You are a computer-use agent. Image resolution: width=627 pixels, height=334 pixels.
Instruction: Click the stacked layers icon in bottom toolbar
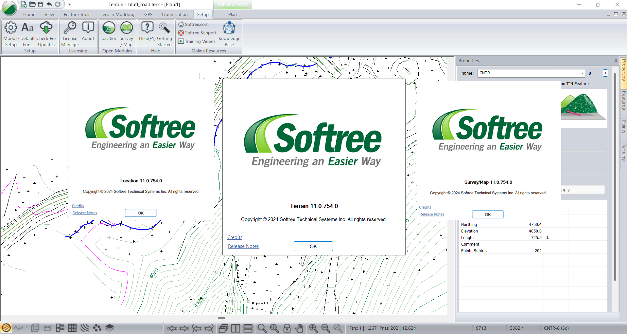pos(110,328)
